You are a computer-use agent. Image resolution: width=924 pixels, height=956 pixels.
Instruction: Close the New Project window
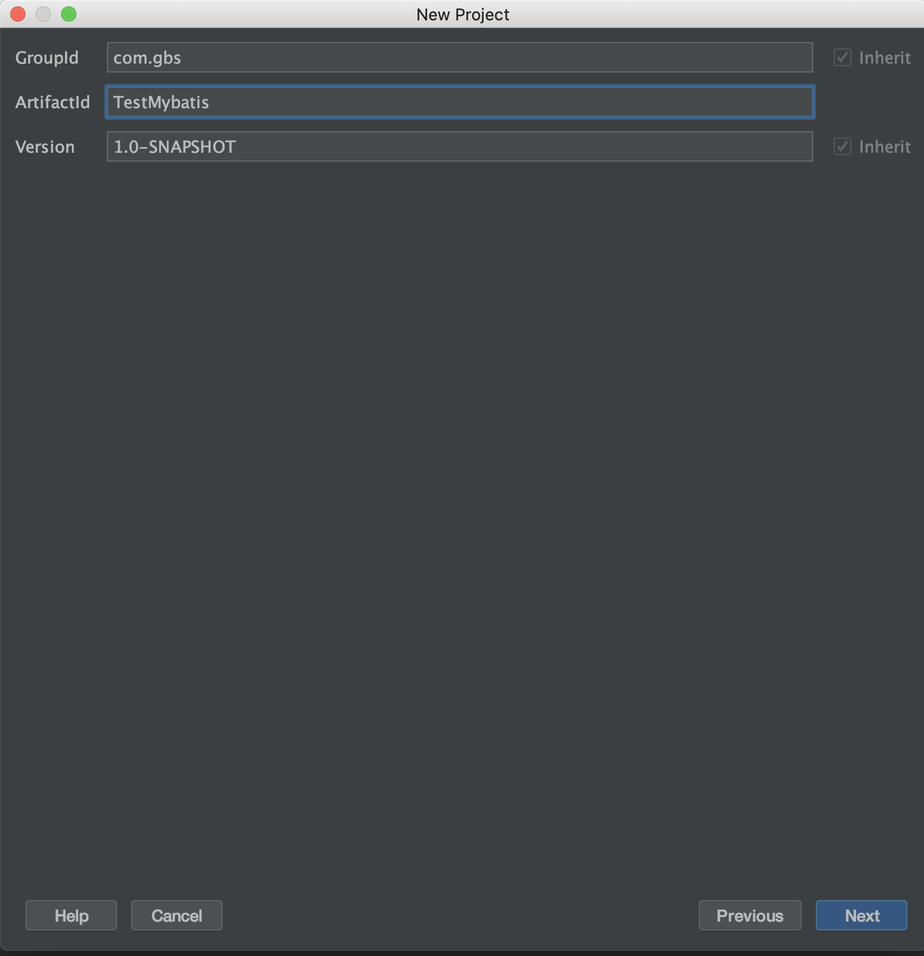pyautogui.click(x=18, y=14)
